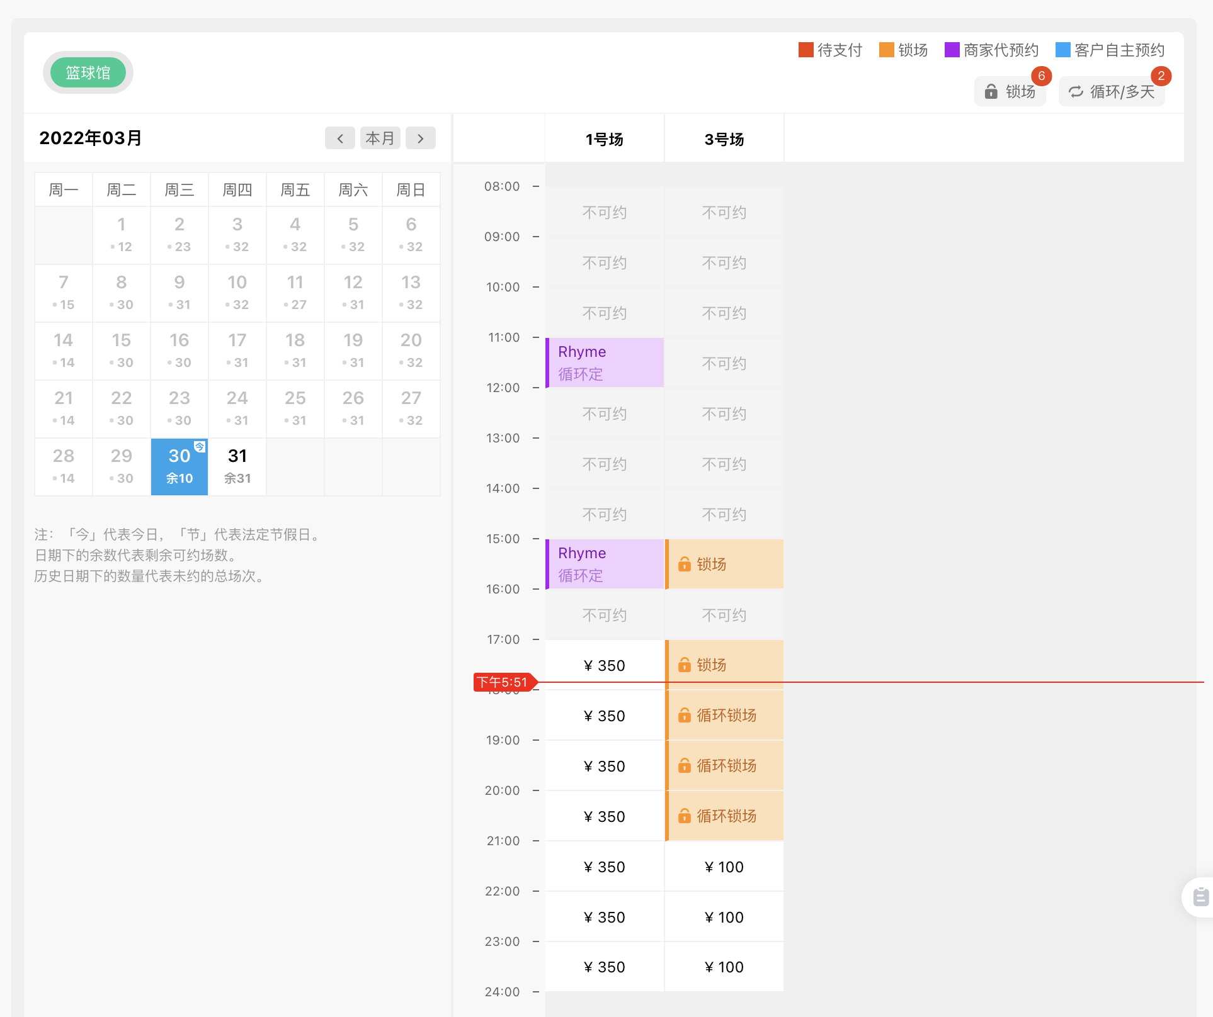Click the lock icon on 15:00 锁场 slot
Viewport: 1213px width, 1017px height.
[684, 565]
